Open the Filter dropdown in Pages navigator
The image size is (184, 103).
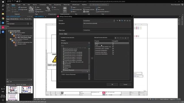click(28, 24)
